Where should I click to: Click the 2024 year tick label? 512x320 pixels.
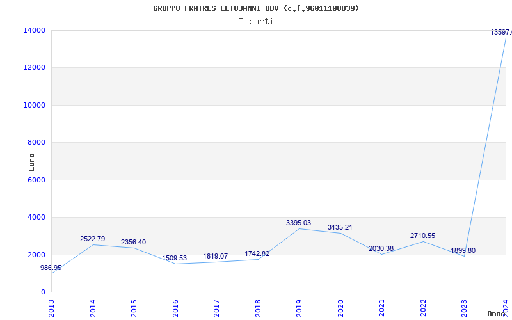coord(506,308)
